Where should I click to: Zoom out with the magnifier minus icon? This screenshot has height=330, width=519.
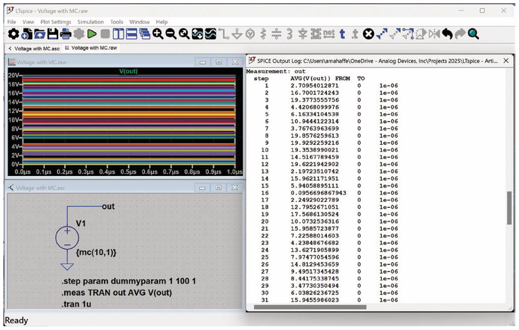171,34
